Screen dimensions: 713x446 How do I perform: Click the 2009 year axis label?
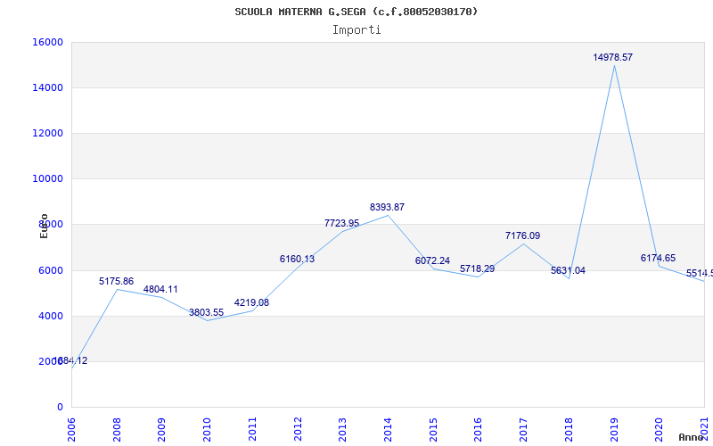pos(161,429)
